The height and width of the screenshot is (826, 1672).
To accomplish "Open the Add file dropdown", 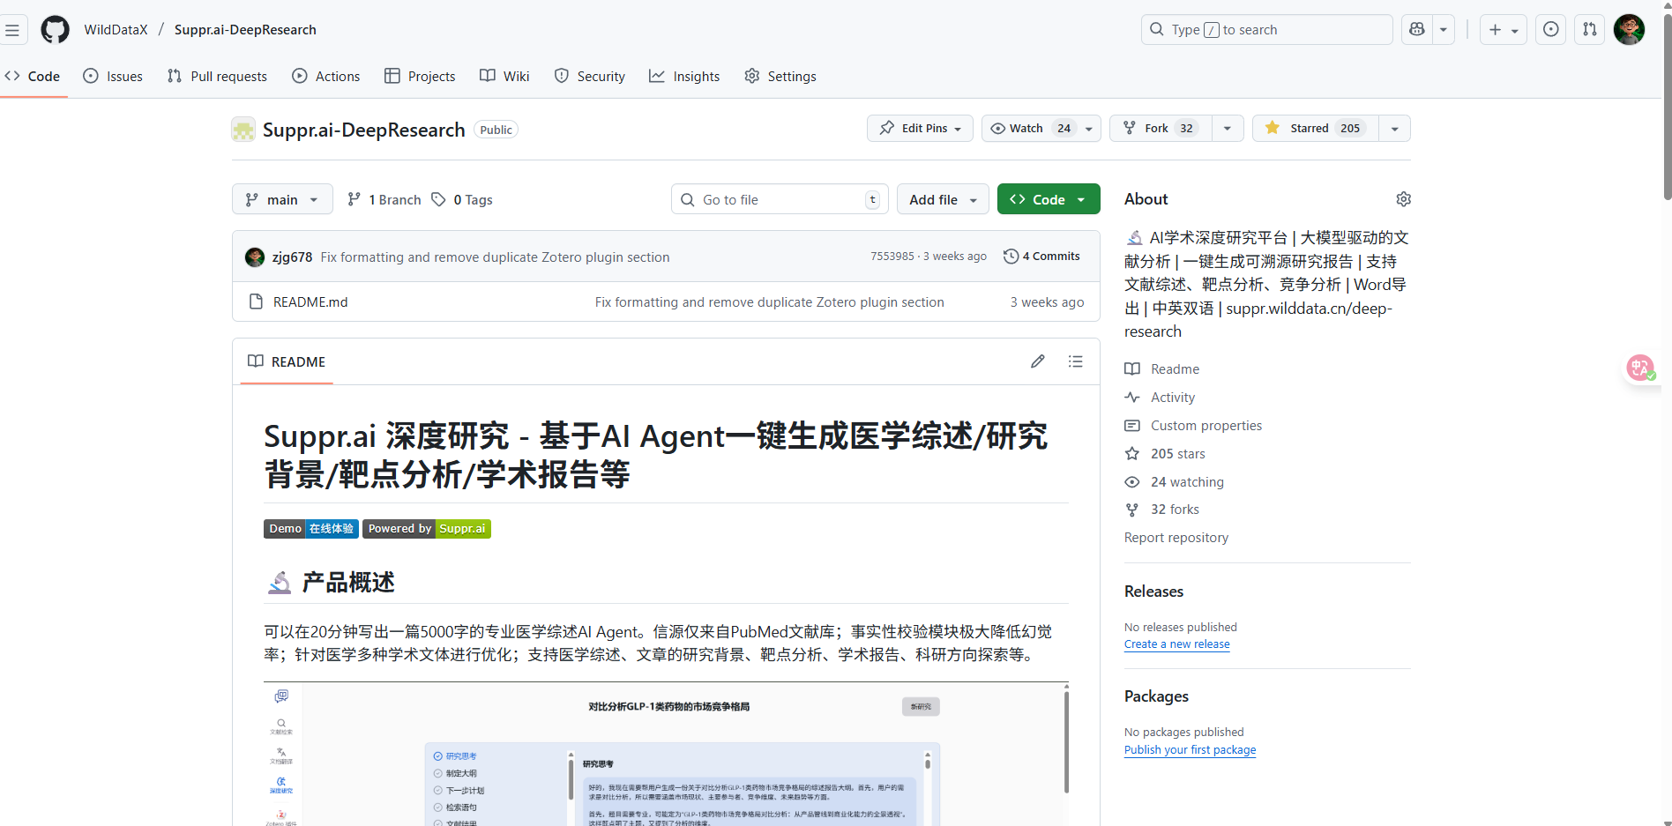I will (x=943, y=199).
